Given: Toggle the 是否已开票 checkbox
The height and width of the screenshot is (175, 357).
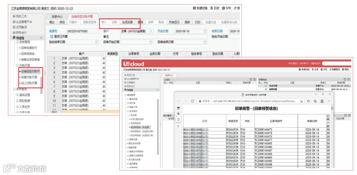Looking at the screenshot, I should click(x=52, y=36).
